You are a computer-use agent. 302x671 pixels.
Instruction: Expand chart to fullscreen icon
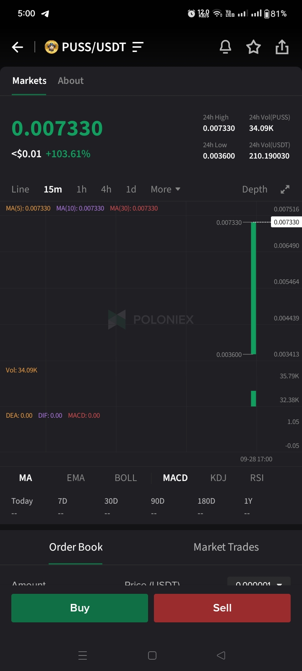tap(285, 190)
